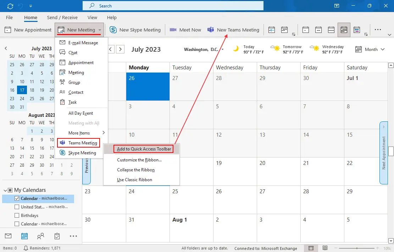Check the last Calendar - michaelbose checkbox

point(17,224)
